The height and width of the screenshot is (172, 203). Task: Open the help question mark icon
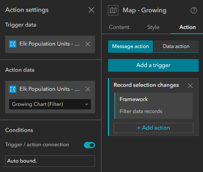tap(194, 10)
